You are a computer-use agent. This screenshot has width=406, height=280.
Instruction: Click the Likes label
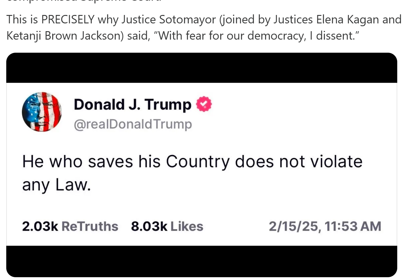coord(187,226)
